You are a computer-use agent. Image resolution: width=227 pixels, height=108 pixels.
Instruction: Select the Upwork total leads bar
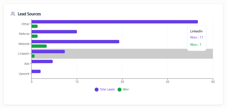(x=36, y=71)
